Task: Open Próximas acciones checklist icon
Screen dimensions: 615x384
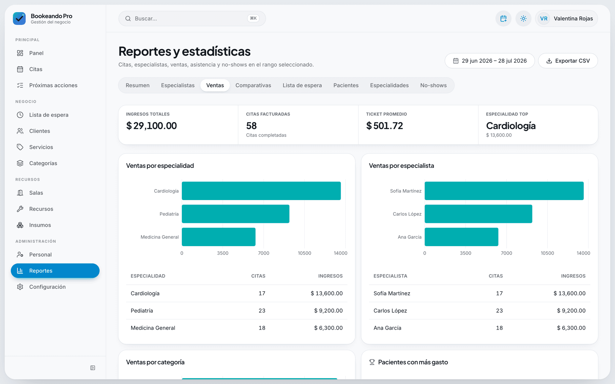Action: coord(20,85)
